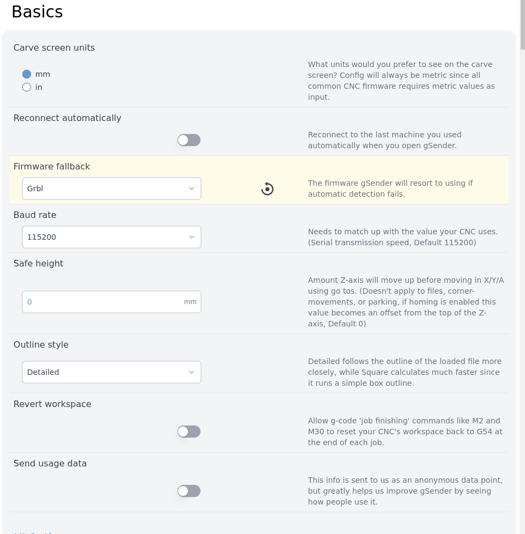The width and height of the screenshot is (525, 534).
Task: Click the Firmware fallback description text
Action: [x=390, y=189]
